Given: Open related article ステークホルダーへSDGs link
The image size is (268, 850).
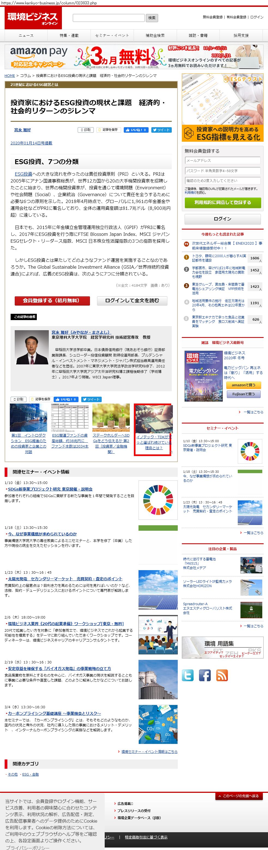Looking at the screenshot, I should tap(111, 443).
